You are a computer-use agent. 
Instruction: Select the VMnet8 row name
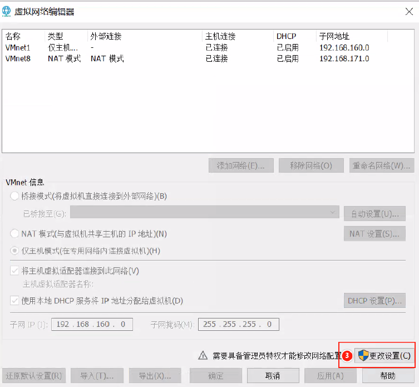tap(18, 58)
